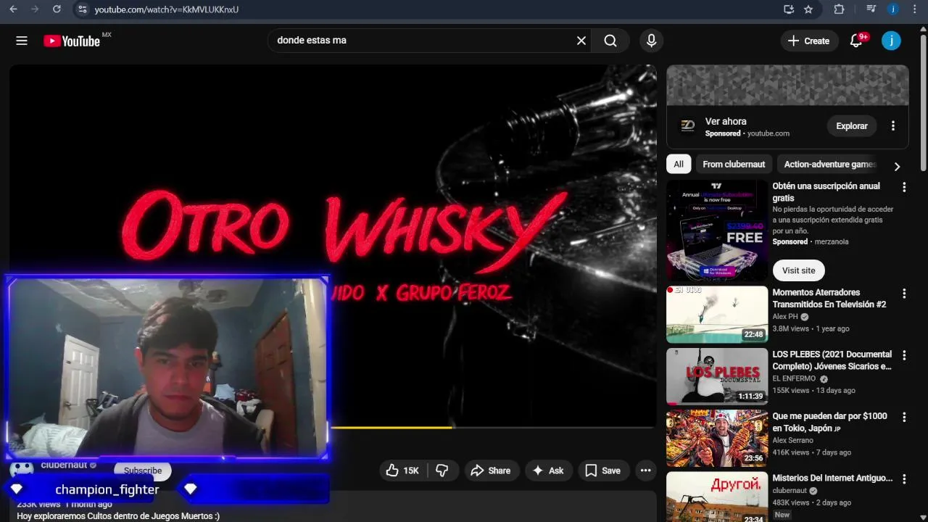Click the Ask button
Screen dimensions: 928x522
click(x=548, y=471)
